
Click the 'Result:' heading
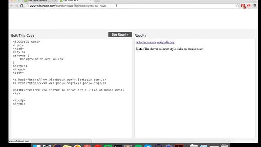(140, 36)
